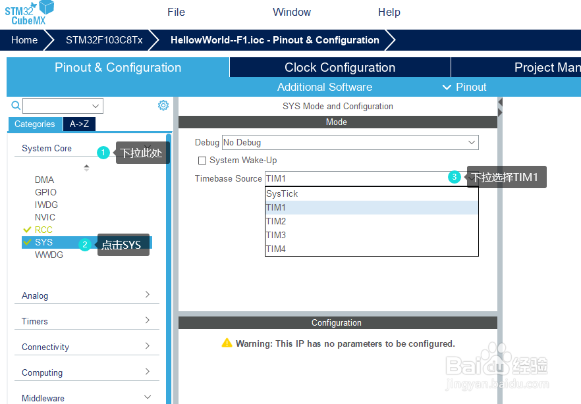This screenshot has width=581, height=404.
Task: Open Additional Software
Action: 325,87
